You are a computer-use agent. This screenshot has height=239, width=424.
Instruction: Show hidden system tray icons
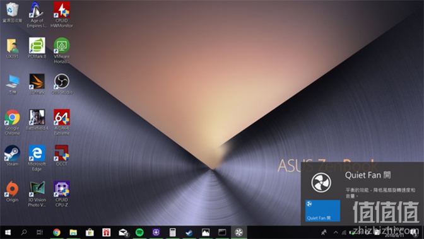pos(336,232)
